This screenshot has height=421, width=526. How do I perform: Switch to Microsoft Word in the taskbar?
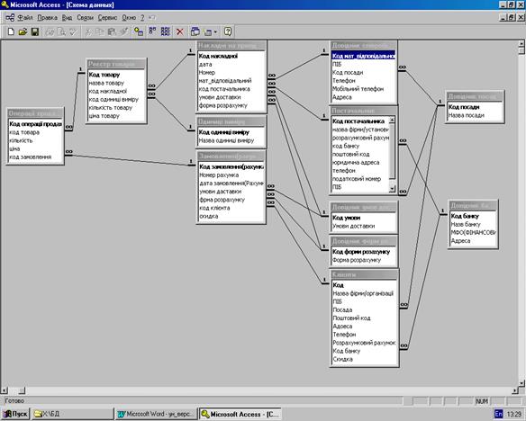(x=156, y=414)
